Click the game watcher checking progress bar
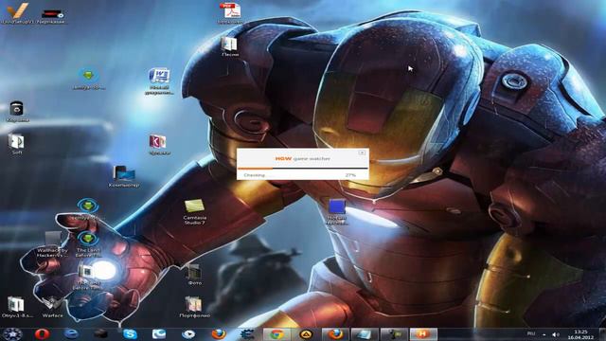 click(303, 169)
